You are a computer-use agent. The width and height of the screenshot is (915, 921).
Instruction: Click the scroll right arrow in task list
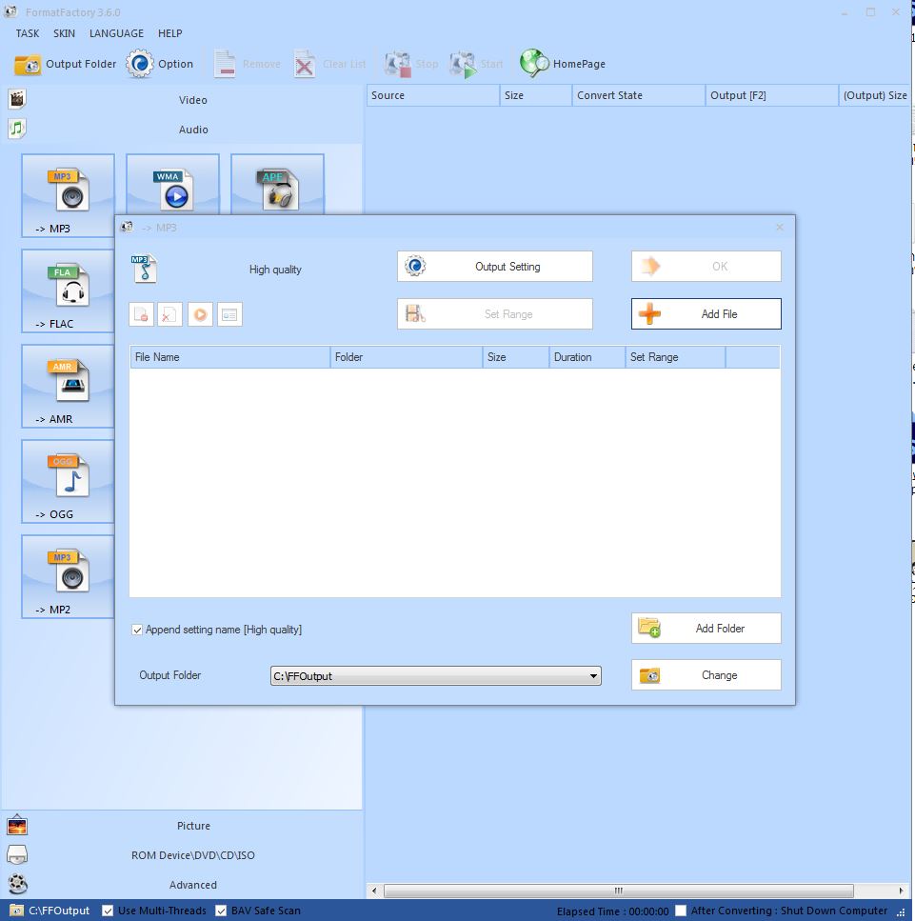901,891
